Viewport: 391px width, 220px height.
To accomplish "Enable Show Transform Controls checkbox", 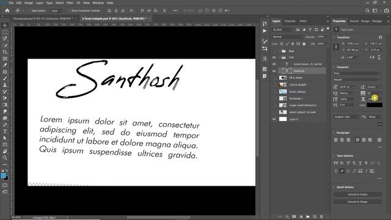I will (69, 11).
